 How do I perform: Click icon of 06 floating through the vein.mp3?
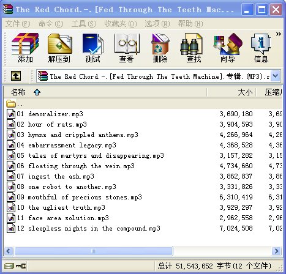click(11, 166)
